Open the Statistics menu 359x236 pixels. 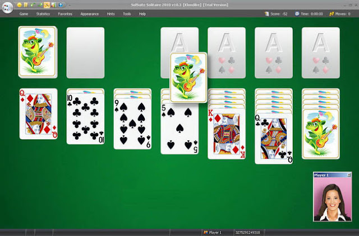click(43, 14)
